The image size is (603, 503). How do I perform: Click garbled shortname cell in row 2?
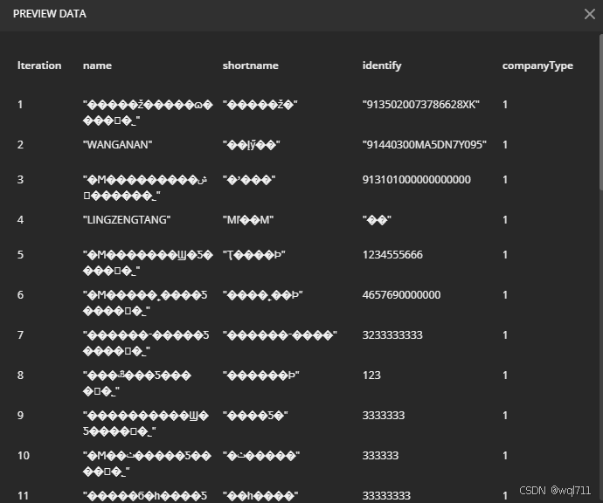pos(251,145)
